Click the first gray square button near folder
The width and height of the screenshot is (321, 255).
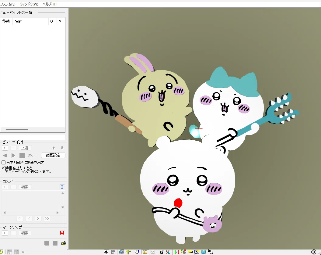[47, 243]
